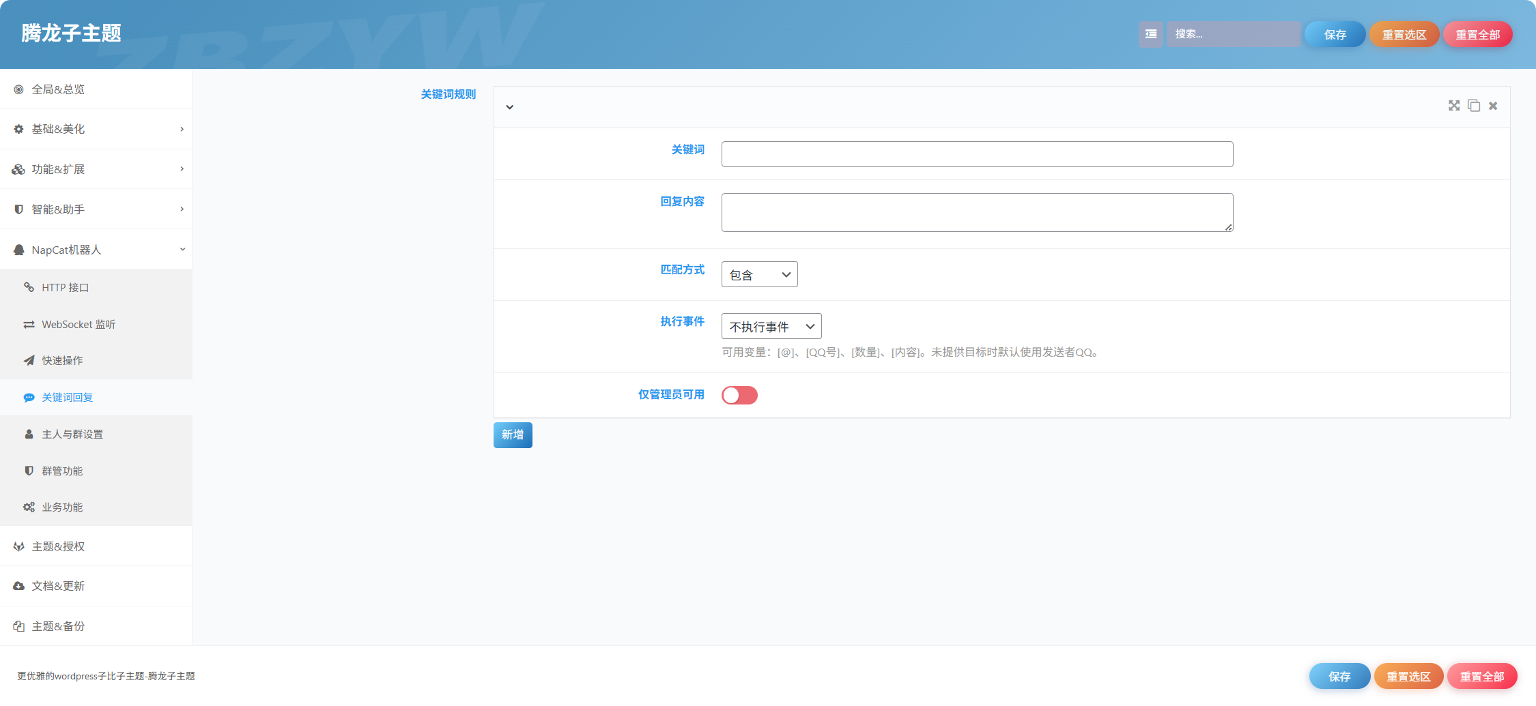Screen dimensions: 1536x706
Task: Click the cloud icon beside 文档&更新
Action: [19, 586]
